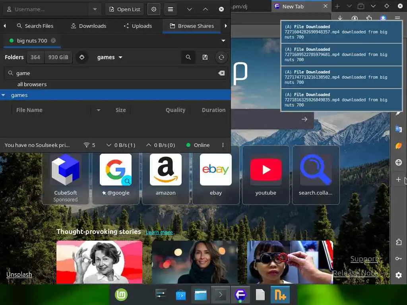Image resolution: width=407 pixels, height=305 pixels.
Task: Sort by Quality column
Action: click(x=175, y=110)
